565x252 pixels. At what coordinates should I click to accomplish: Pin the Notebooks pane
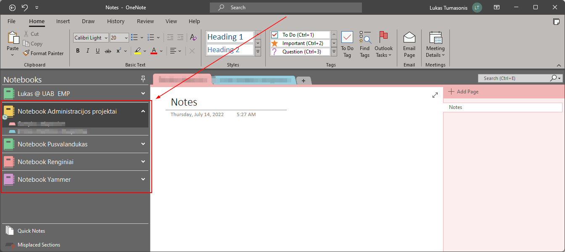(x=143, y=79)
